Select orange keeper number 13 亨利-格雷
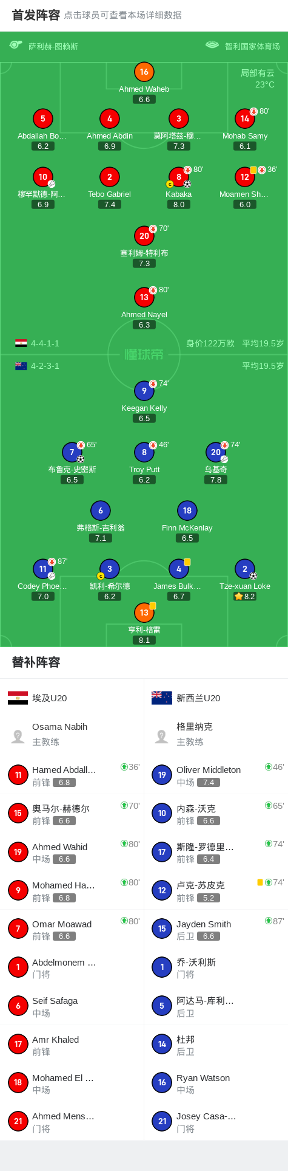The height and width of the screenshot is (1171, 288). (144, 613)
